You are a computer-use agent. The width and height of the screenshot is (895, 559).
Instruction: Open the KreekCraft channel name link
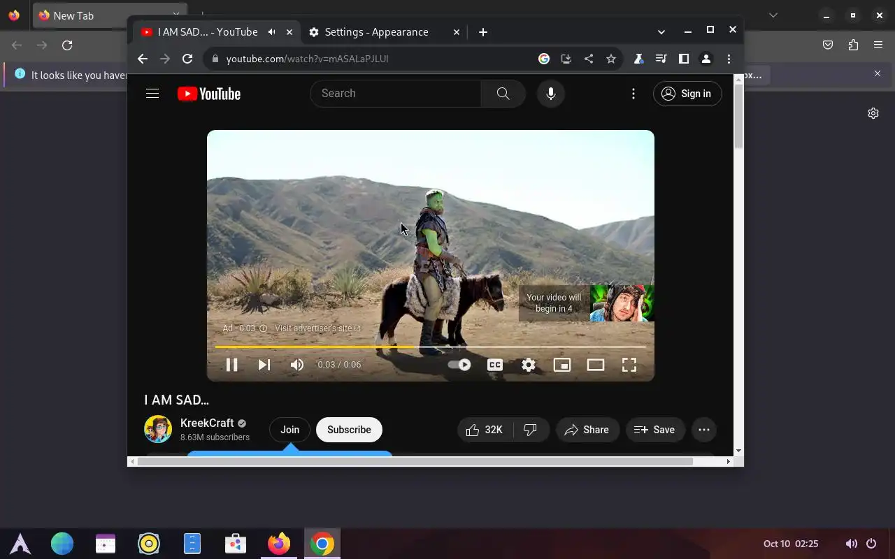pyautogui.click(x=207, y=423)
